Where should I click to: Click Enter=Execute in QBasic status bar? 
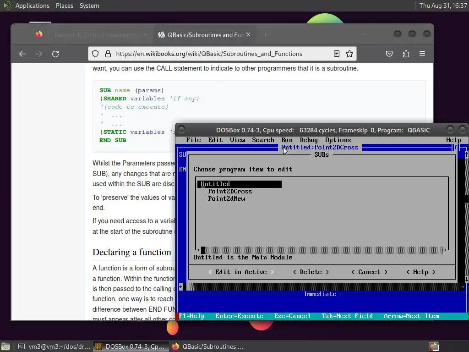click(239, 316)
